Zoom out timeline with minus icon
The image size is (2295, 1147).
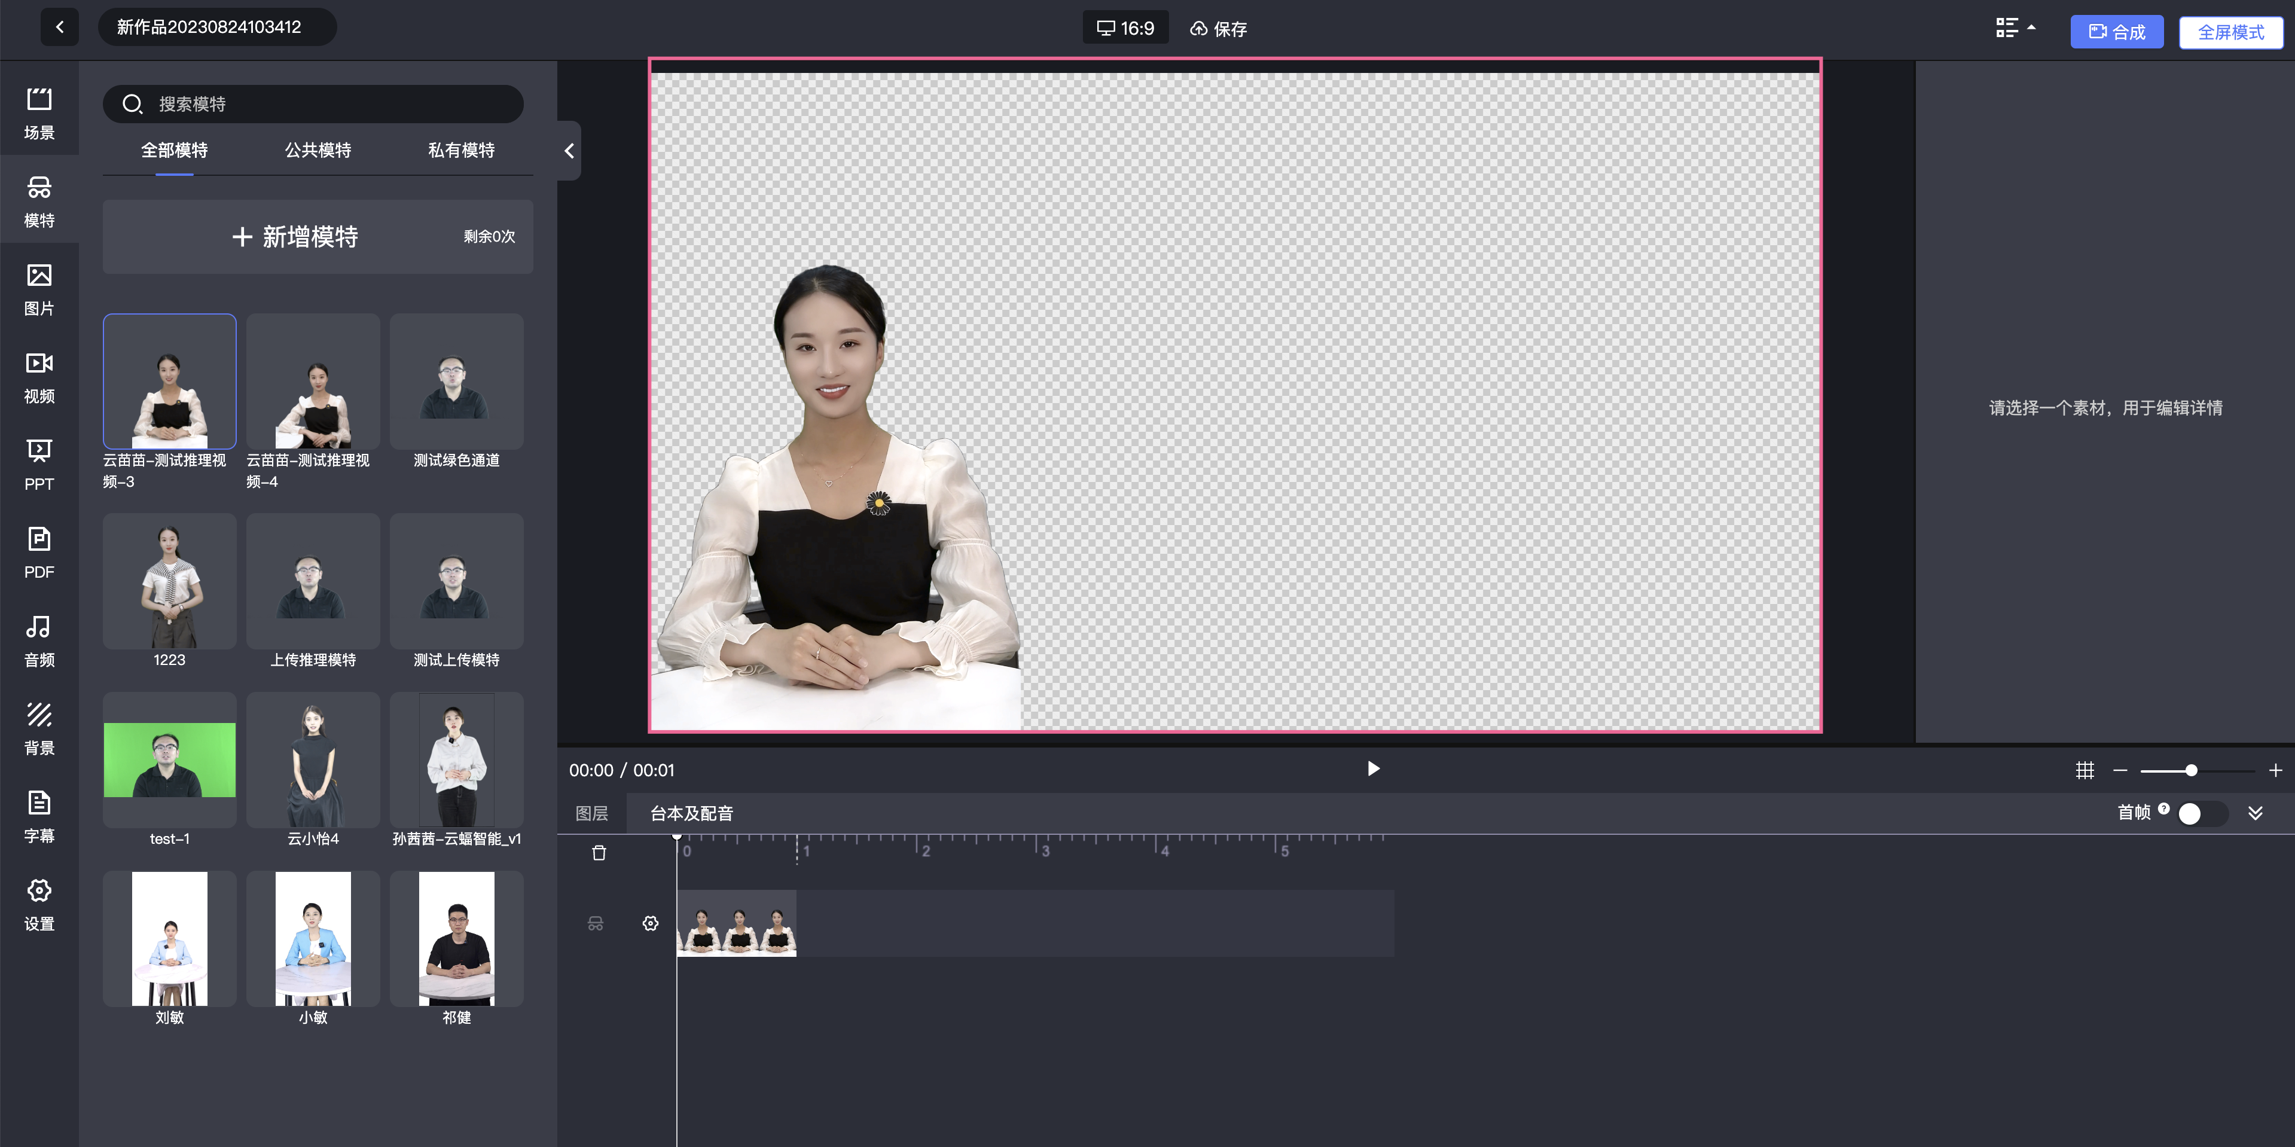tap(2120, 770)
